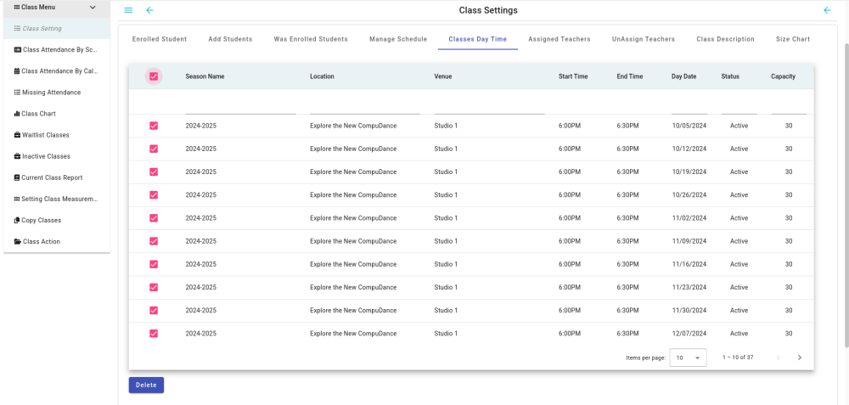Viewport: 849px width, 405px height.
Task: Open Missing Attendance from sidebar
Action: click(x=57, y=93)
